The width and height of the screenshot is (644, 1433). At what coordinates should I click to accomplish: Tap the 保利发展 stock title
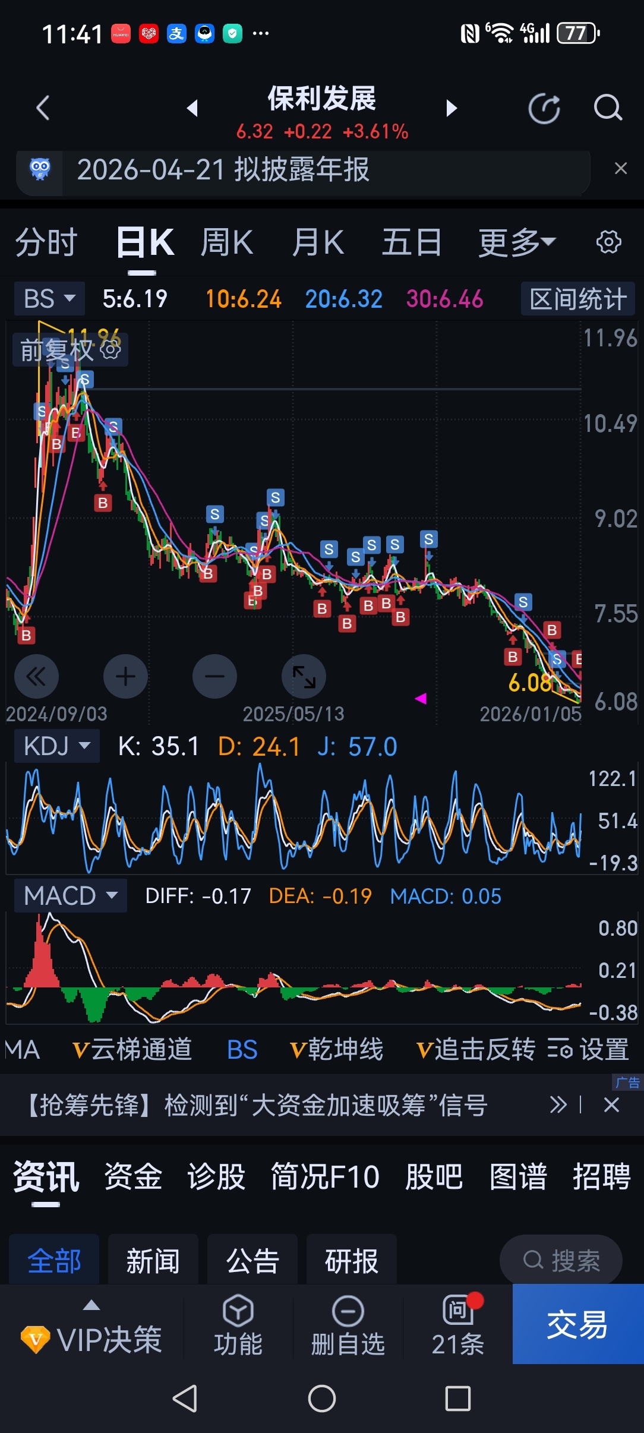click(x=322, y=99)
